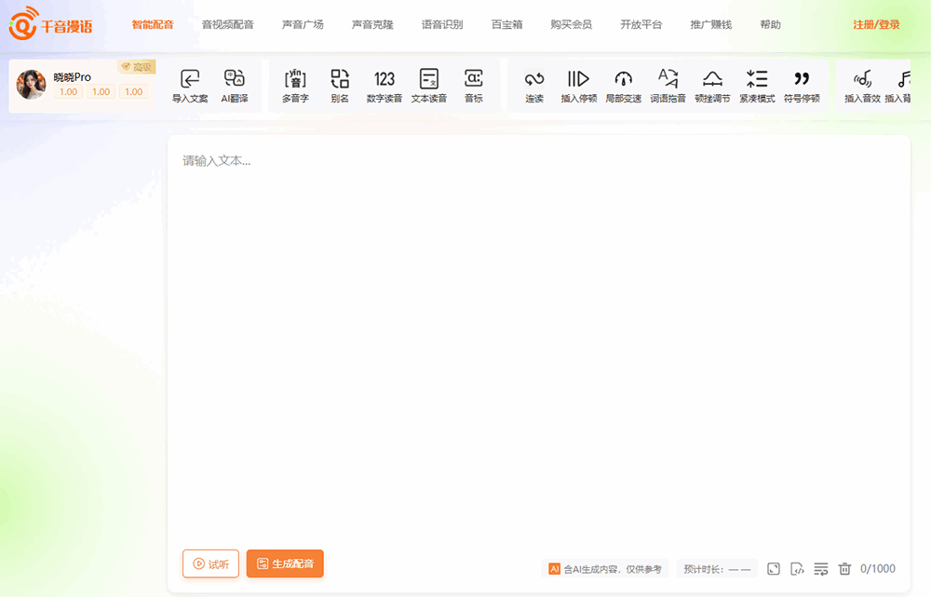Viewport: 931px width, 597px height.
Task: Click the 千音漫语 logo
Action: click(x=51, y=24)
